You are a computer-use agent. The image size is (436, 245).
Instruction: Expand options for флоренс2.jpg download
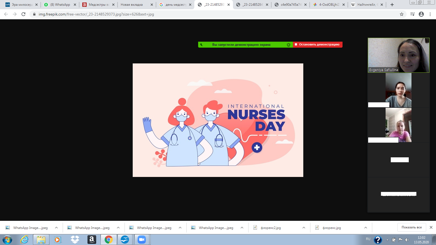coord(304,228)
